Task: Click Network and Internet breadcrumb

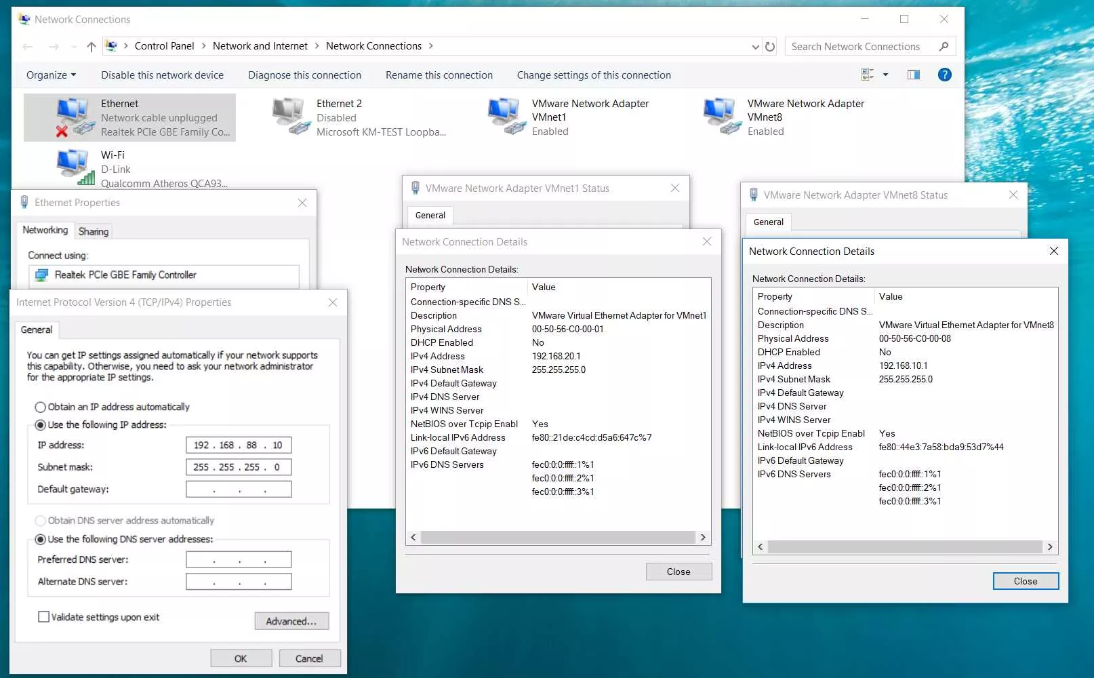Action: coord(260,46)
